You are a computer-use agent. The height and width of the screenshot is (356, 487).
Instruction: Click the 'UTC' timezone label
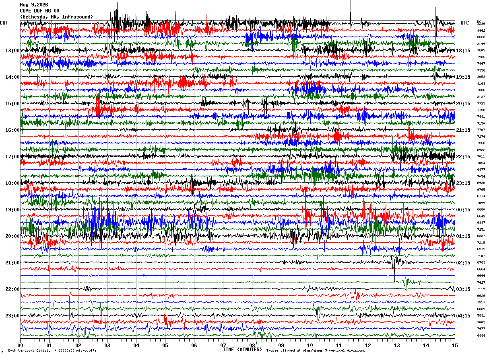click(x=465, y=23)
